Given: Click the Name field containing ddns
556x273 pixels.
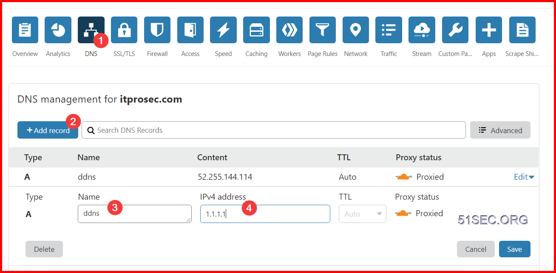Looking at the screenshot, I should click(x=134, y=214).
